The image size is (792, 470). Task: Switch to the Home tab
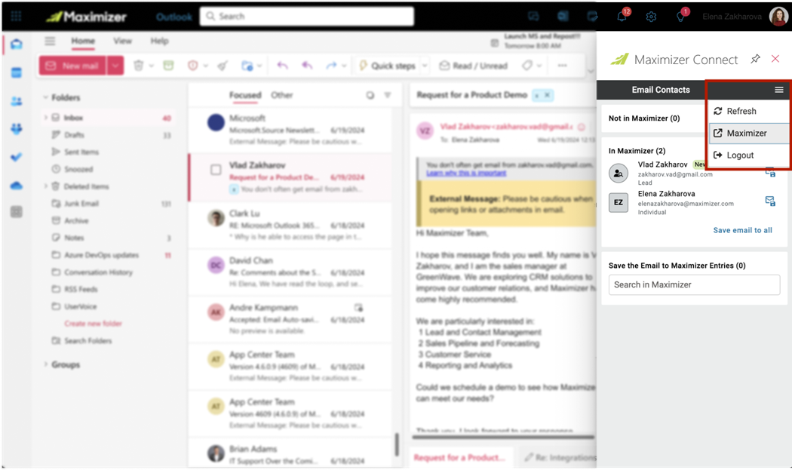pos(83,41)
